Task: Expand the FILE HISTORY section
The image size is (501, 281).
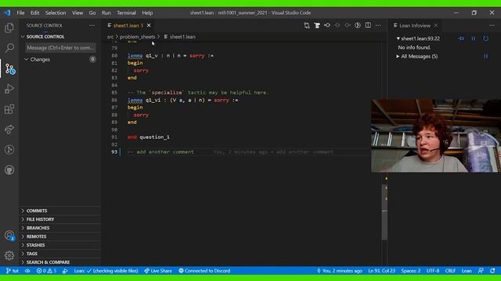Action: (x=60, y=219)
